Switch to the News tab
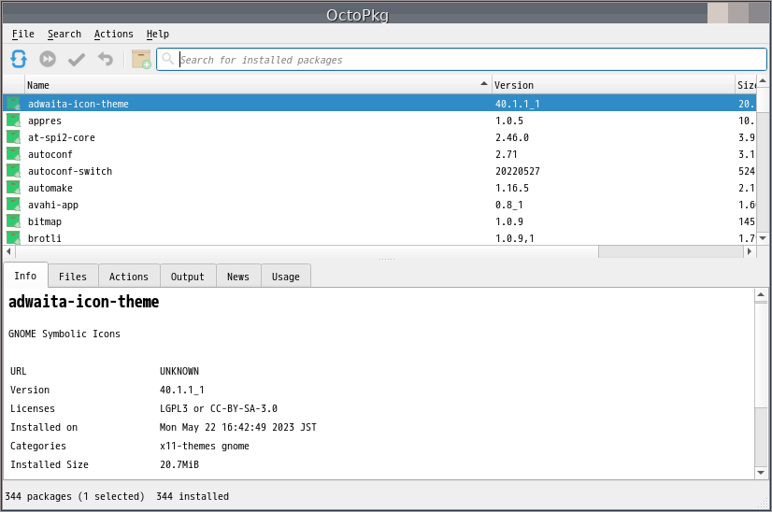The height and width of the screenshot is (512, 772). coord(238,277)
